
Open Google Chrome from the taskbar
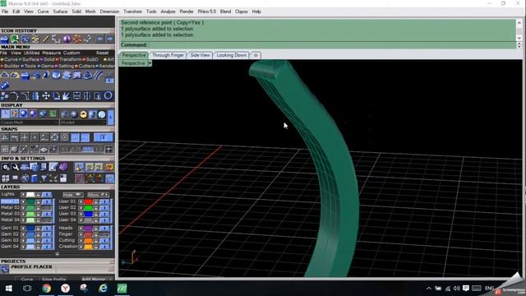click(47, 289)
